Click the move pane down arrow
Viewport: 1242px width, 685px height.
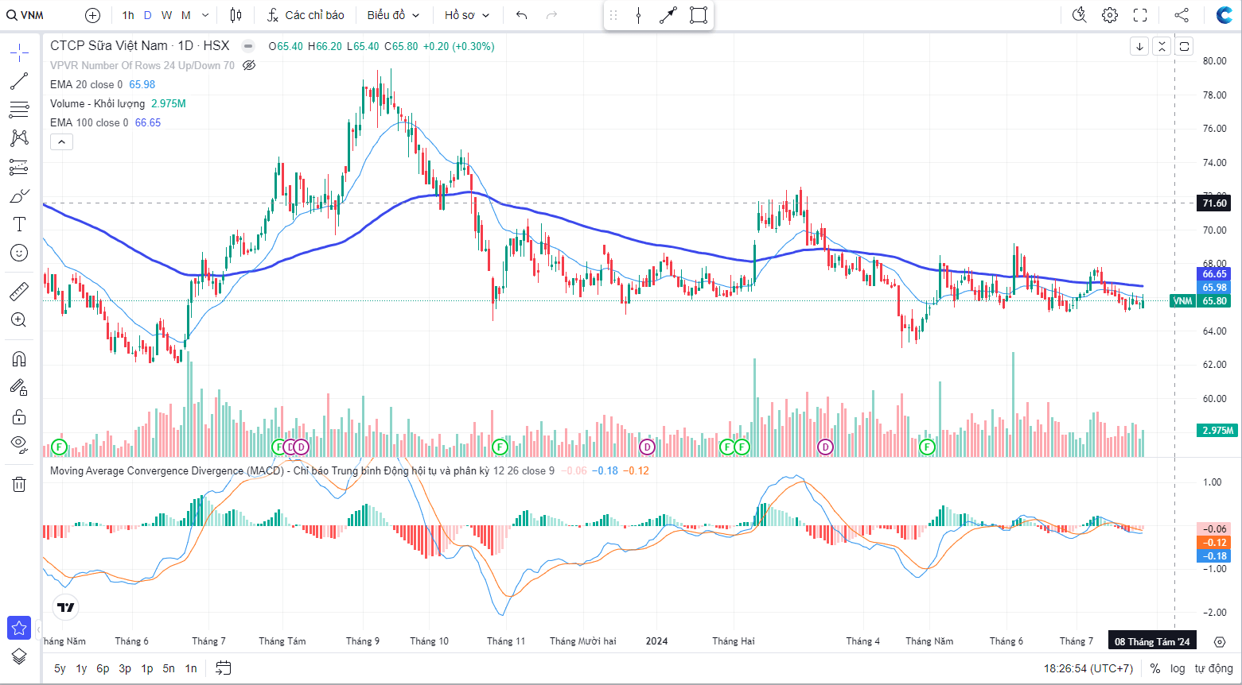[x=1139, y=46]
